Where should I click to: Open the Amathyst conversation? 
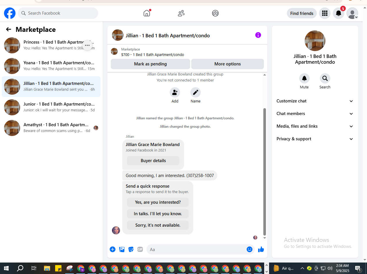pos(51,128)
